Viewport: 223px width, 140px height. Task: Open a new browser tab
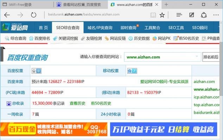[166, 5]
